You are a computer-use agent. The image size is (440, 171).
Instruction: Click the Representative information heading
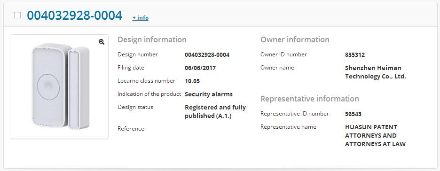coord(310,99)
